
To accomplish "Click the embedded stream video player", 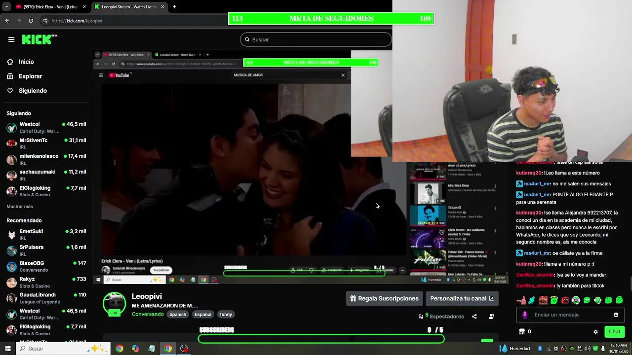I will [x=301, y=167].
